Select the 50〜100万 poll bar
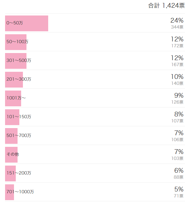 [16, 42]
